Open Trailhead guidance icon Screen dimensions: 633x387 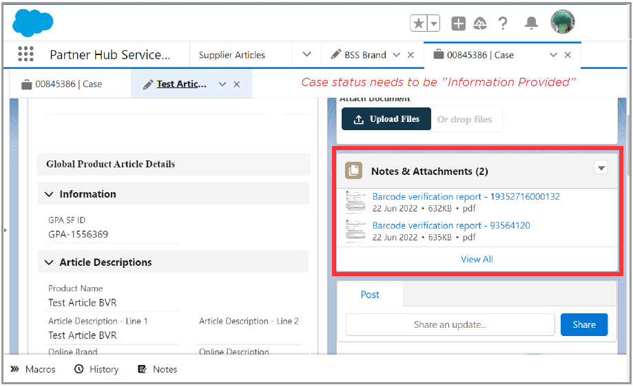[480, 23]
